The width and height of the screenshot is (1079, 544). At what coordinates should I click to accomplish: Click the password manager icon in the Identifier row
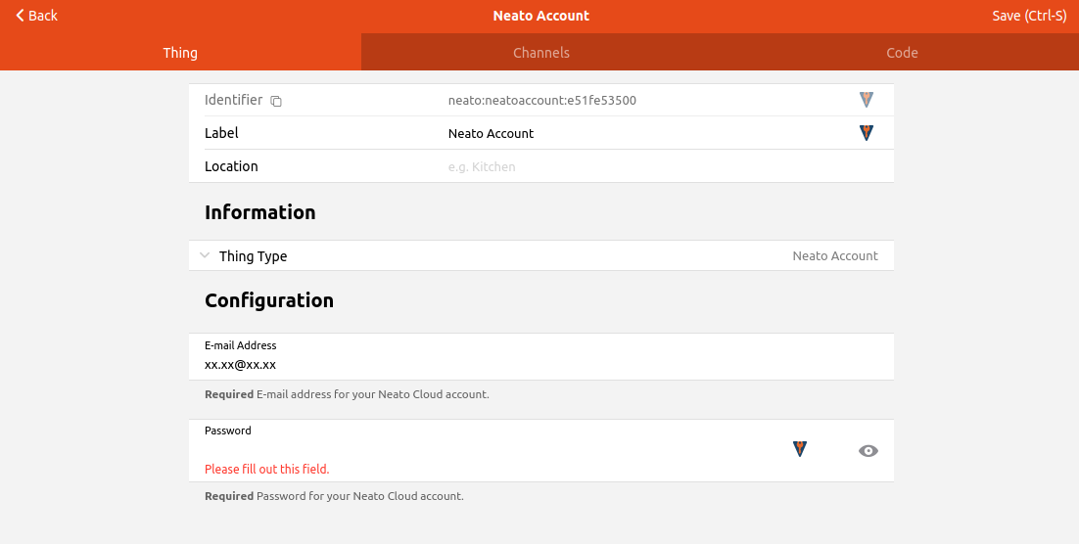[866, 100]
